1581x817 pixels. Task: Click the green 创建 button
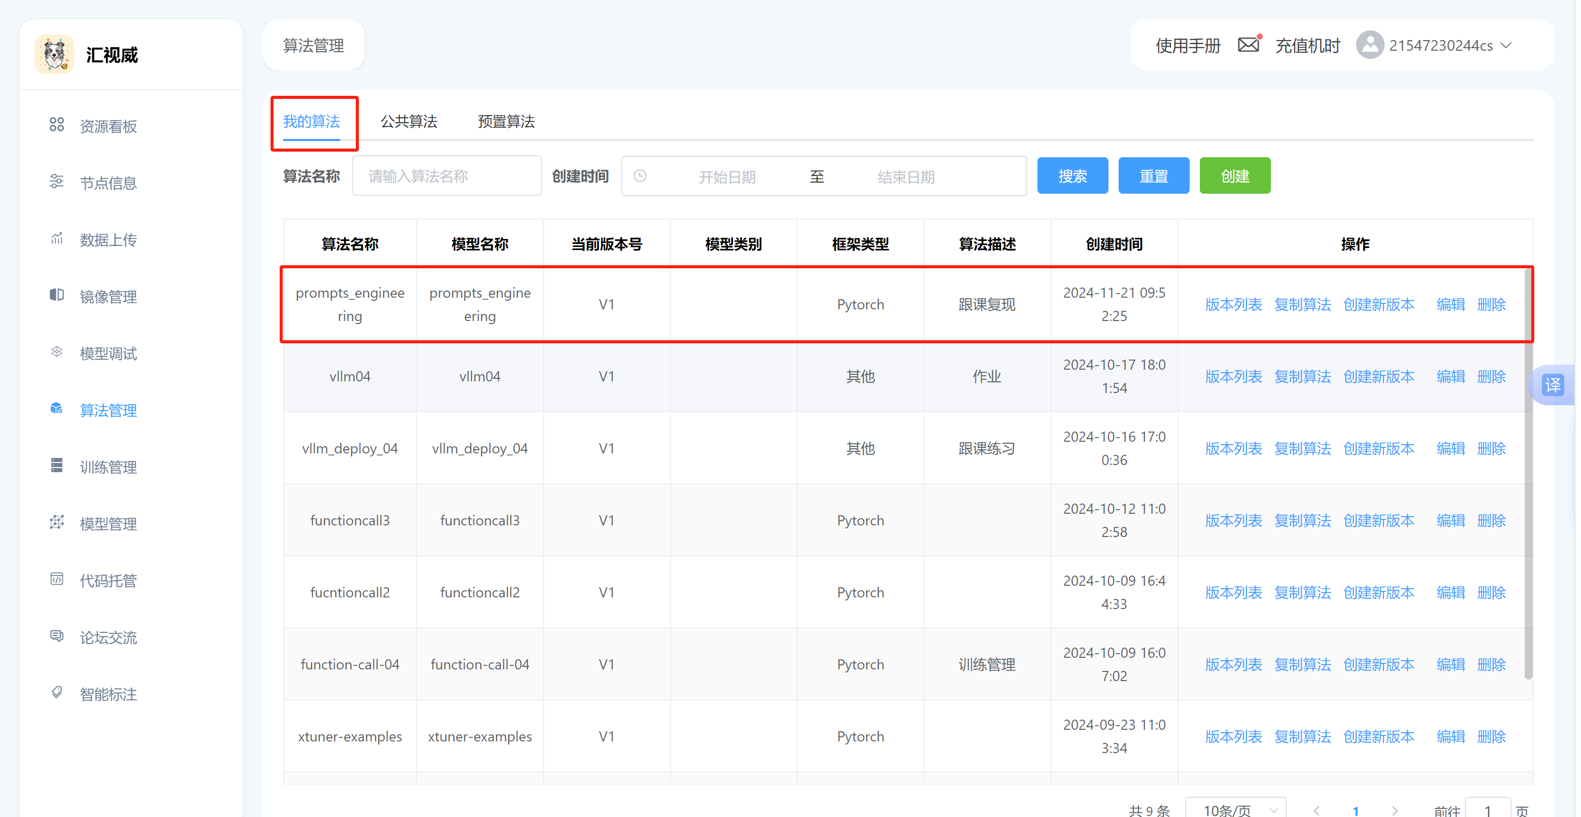click(1234, 176)
